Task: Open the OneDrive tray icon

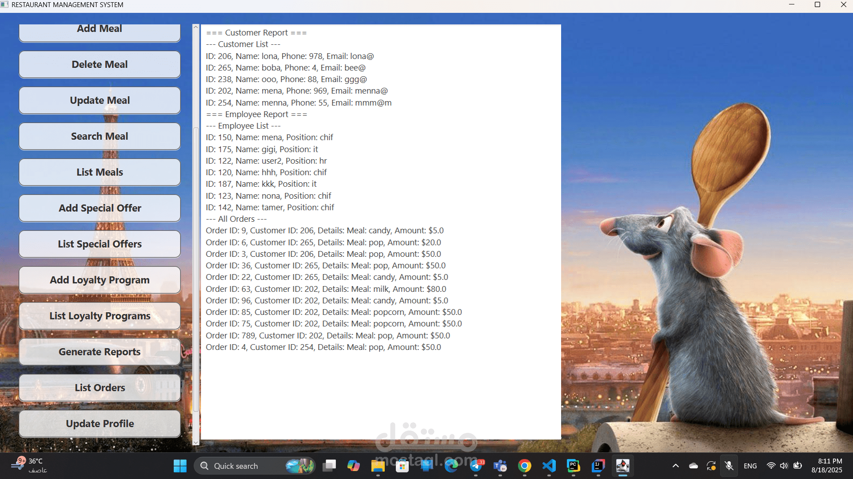Action: 694,466
